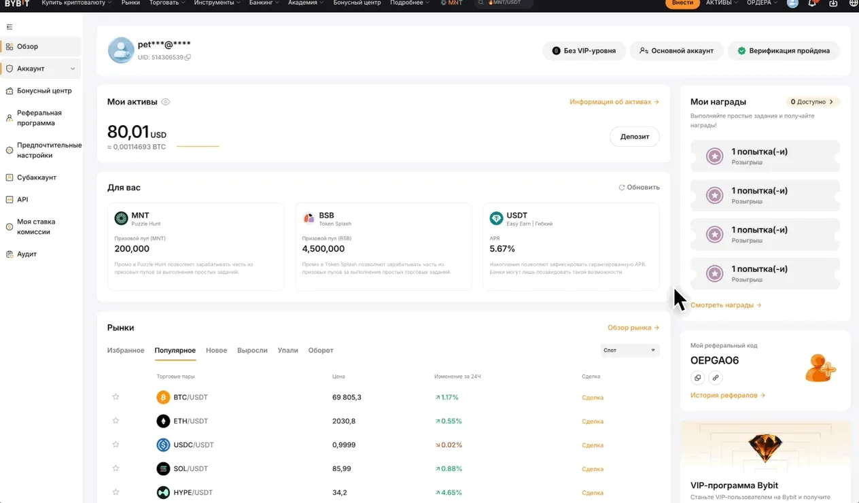Expand the Торговать menu
The image size is (859, 503).
click(165, 2)
